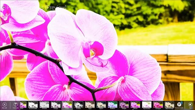Apply the Vintage look thumbnail
The image size is (195, 110).
[x=158, y=105]
